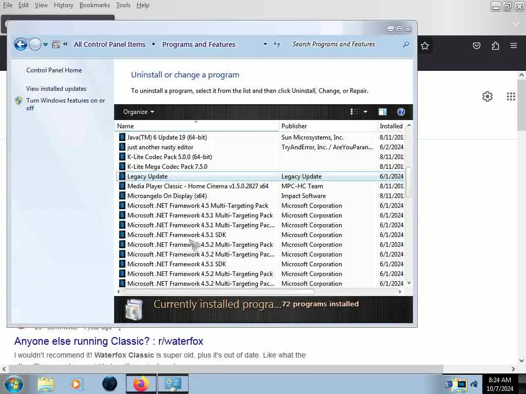Open the Bookmarks menu in Firefox
This screenshot has height=394, width=526.
click(x=95, y=5)
